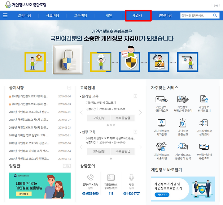Open 개인정보 유출신고 siren icon

pos(183,123)
